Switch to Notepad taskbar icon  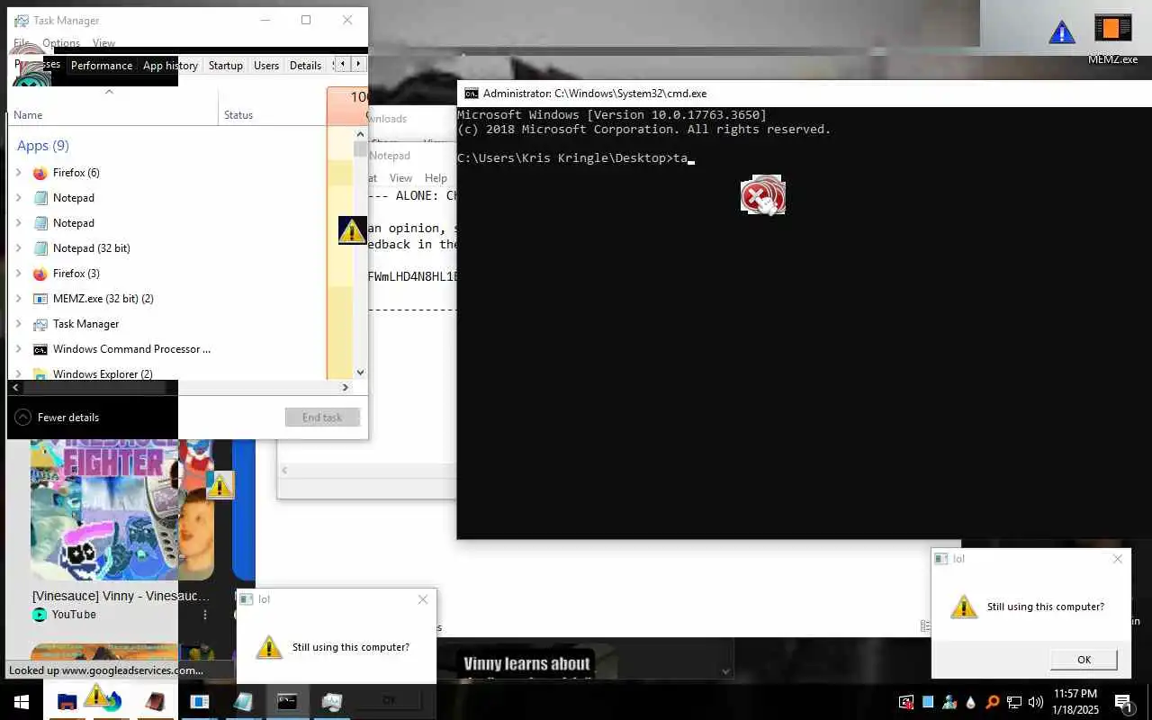(x=244, y=701)
